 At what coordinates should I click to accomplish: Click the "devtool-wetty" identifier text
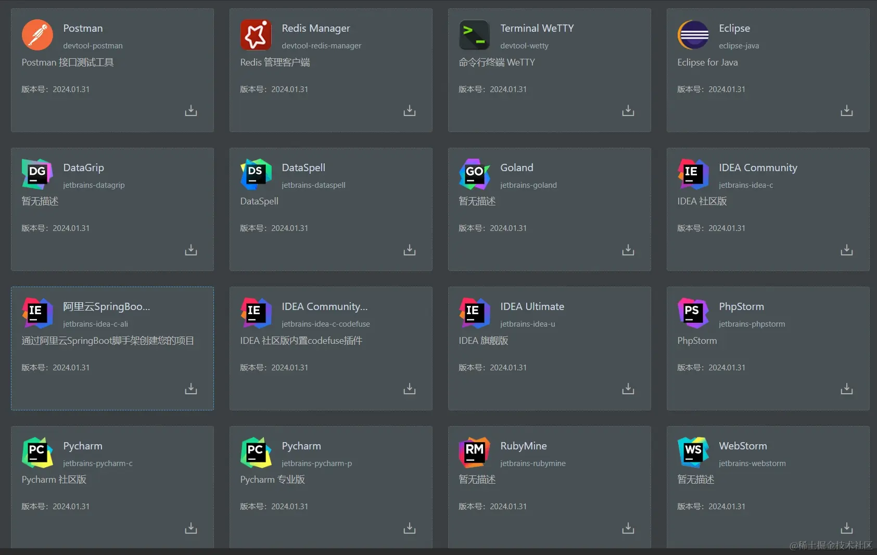(x=525, y=46)
